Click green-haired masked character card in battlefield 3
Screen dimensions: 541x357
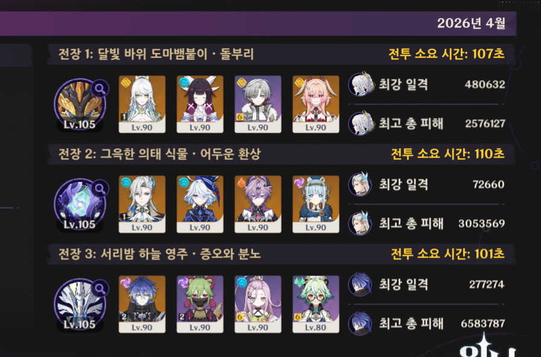(x=200, y=304)
